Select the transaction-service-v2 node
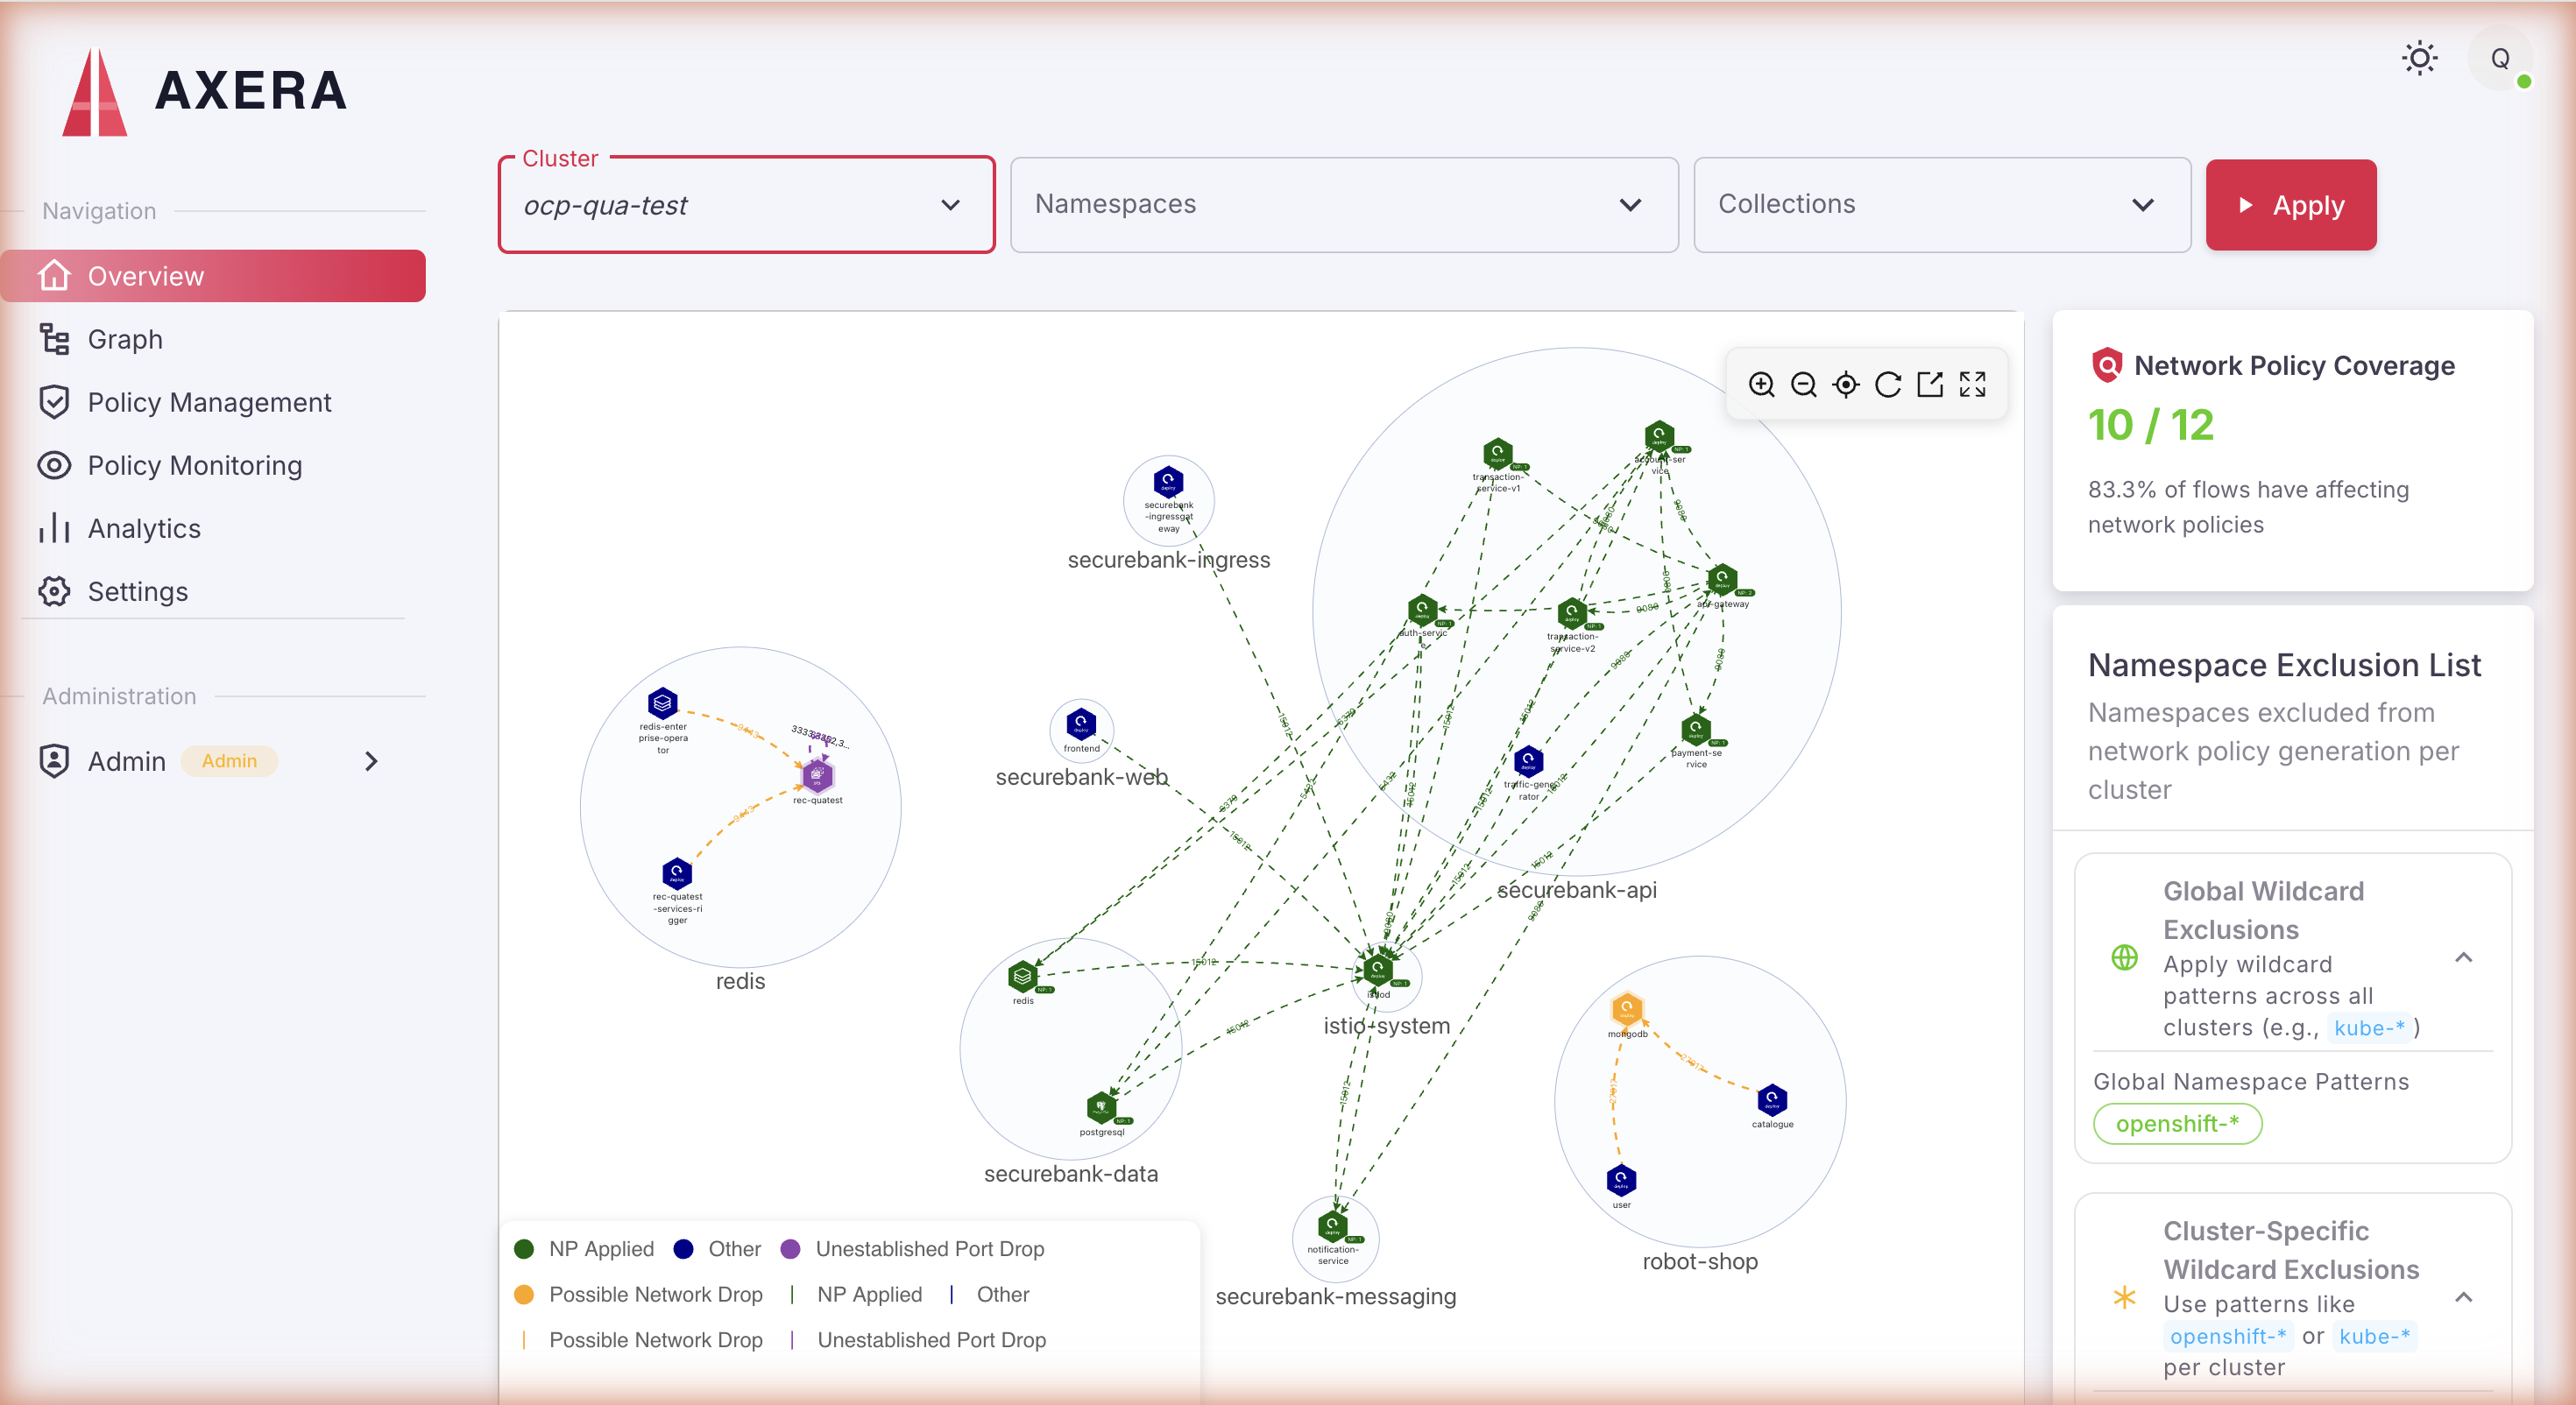Viewport: 2576px width, 1405px height. coord(1572,612)
